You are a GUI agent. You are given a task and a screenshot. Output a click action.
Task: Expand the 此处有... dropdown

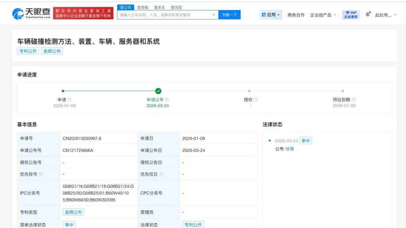[384, 15]
